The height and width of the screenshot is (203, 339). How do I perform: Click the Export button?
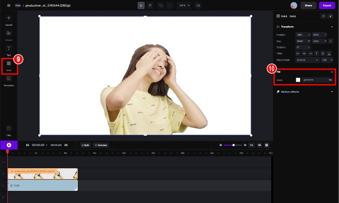327,5
